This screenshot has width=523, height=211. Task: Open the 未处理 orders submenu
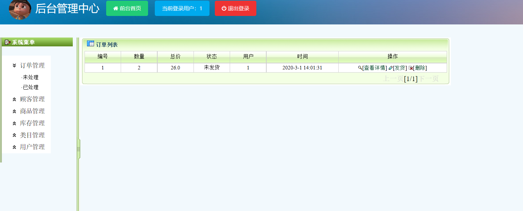pos(31,77)
